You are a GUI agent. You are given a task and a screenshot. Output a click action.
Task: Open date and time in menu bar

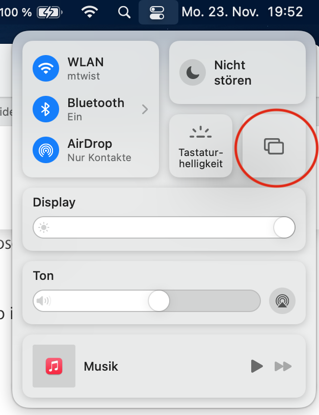click(242, 12)
